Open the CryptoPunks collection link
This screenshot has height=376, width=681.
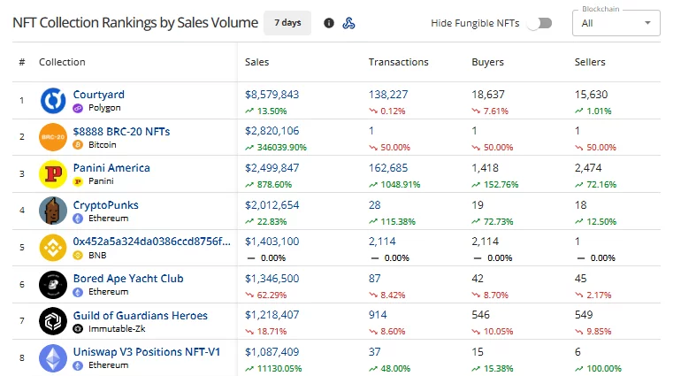[105, 204]
